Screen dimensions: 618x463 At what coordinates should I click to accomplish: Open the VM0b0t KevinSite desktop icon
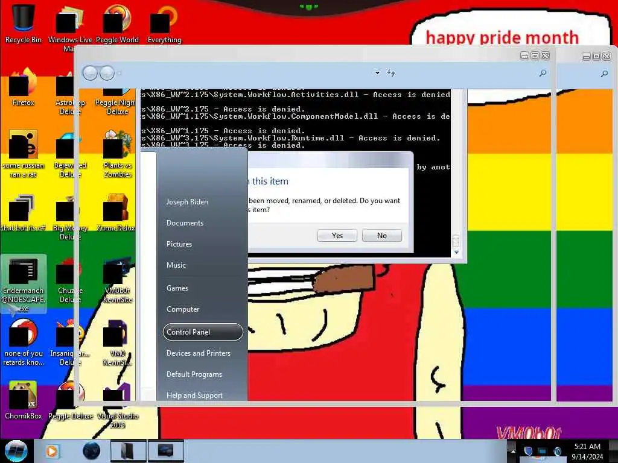click(x=118, y=280)
